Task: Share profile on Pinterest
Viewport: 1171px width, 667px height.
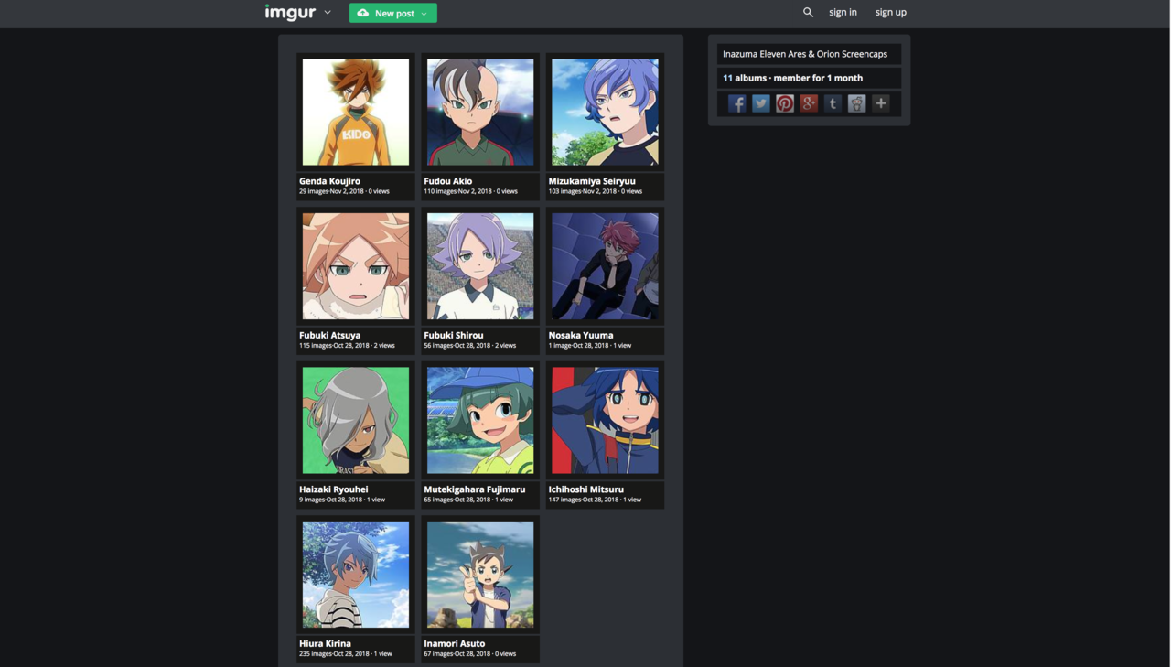Action: [785, 103]
